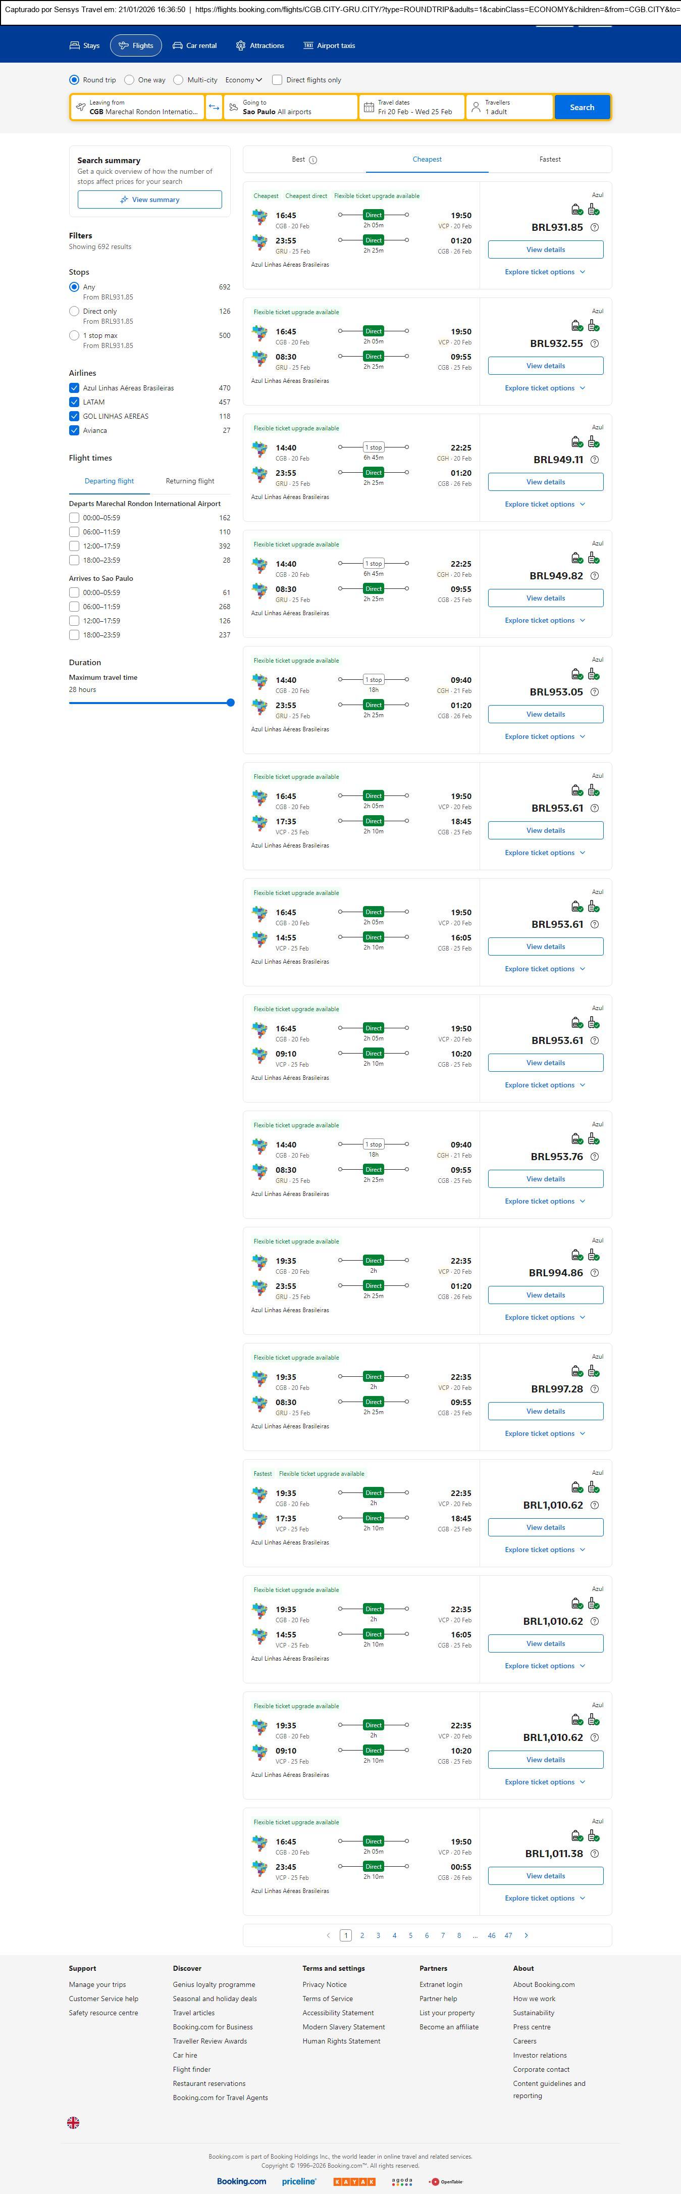Image resolution: width=681 pixels, height=2194 pixels.
Task: Open Airport taxis from the navigation
Action: tap(330, 46)
